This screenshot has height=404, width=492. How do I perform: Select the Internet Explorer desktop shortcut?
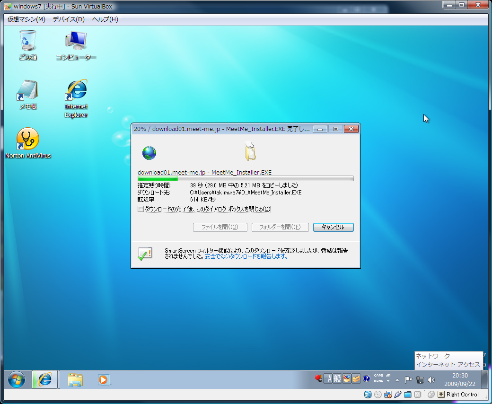(76, 98)
